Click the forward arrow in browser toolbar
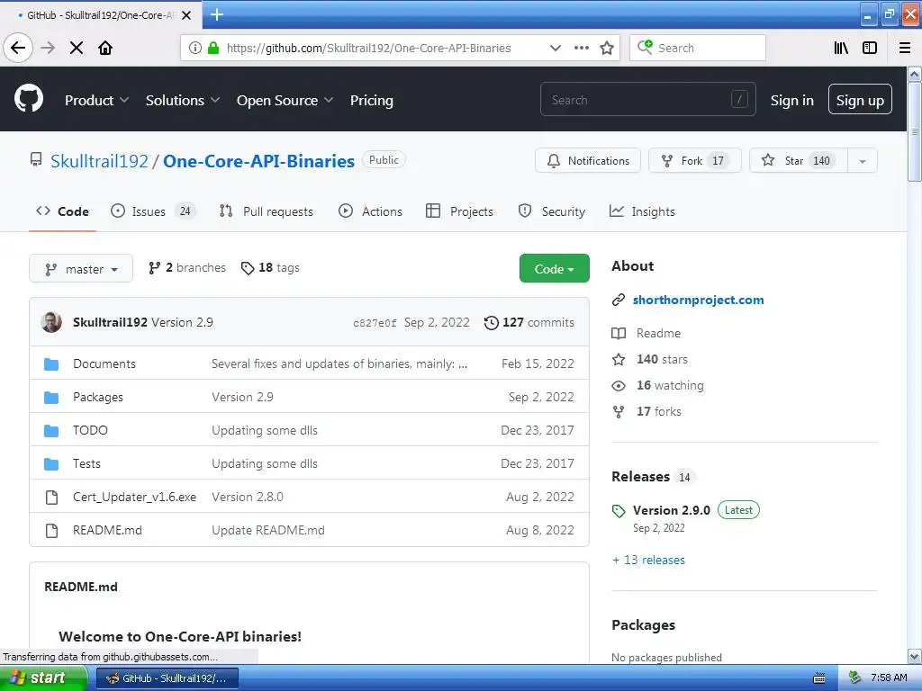The image size is (922, 691). pos(48,49)
